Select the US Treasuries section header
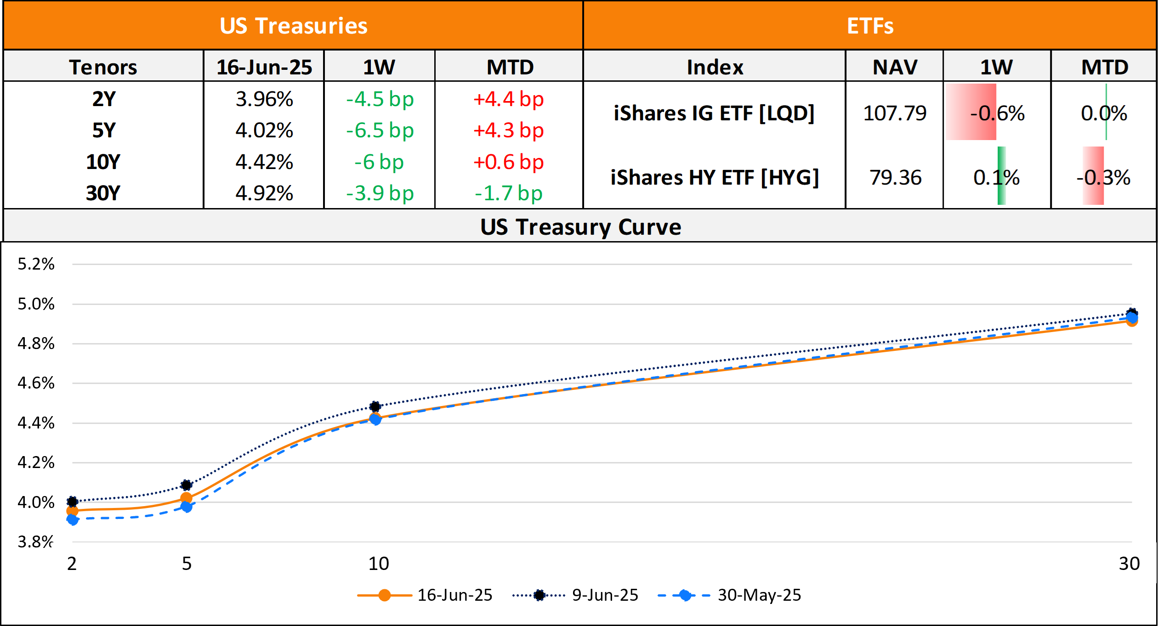1158x626 pixels. click(x=293, y=26)
